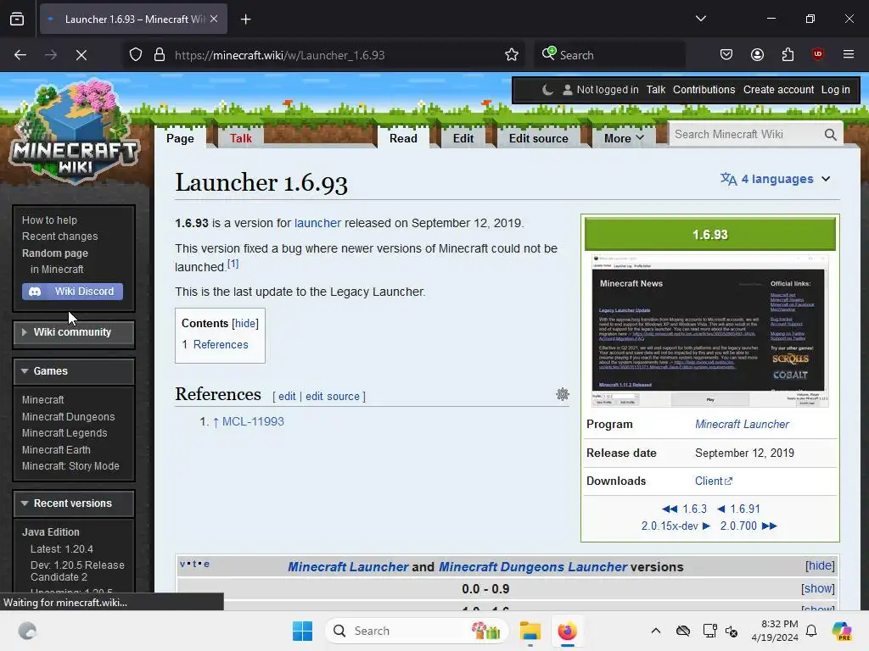Select the Page tab

point(180,138)
